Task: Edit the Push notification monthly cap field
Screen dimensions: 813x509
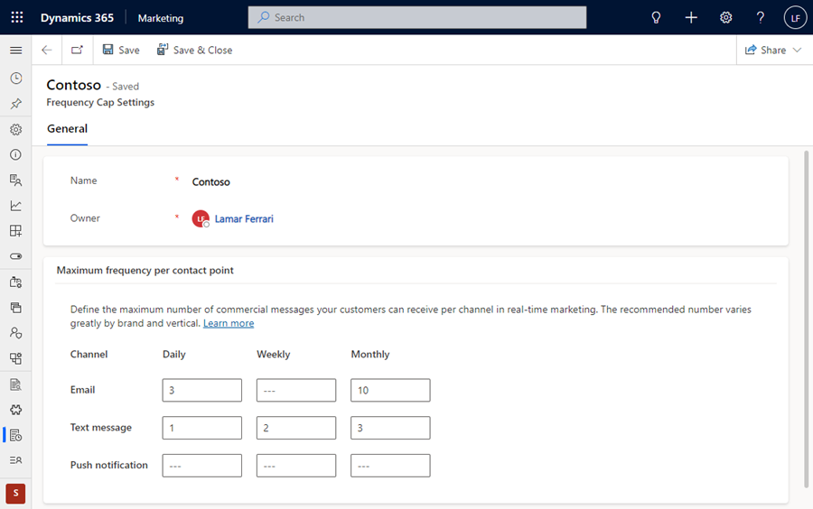Action: pos(390,466)
